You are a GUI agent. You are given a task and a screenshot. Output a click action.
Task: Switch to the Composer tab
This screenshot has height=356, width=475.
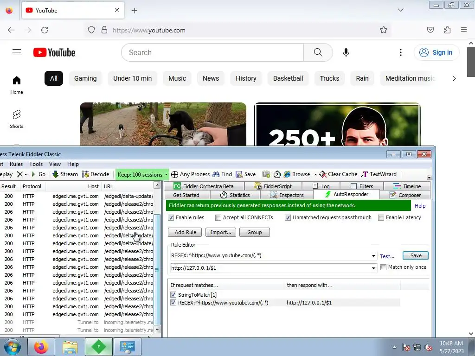(x=404, y=195)
